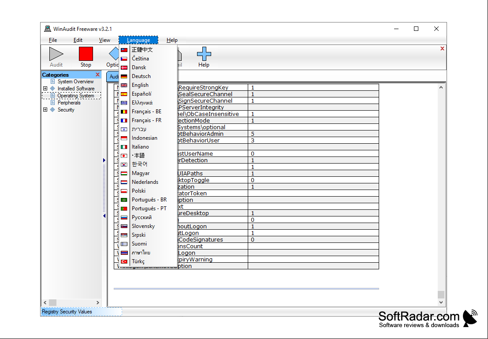Click the upper splitter collapse arrow
Image resolution: width=488 pixels, height=339 pixels.
(x=104, y=160)
